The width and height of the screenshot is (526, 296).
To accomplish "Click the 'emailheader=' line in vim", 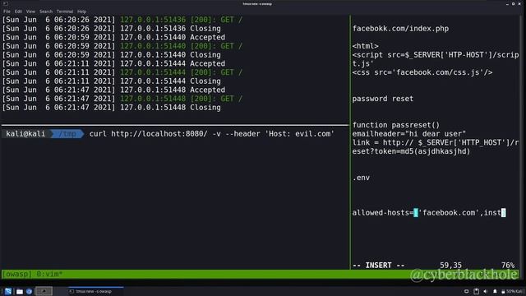I will pyautogui.click(x=409, y=133).
